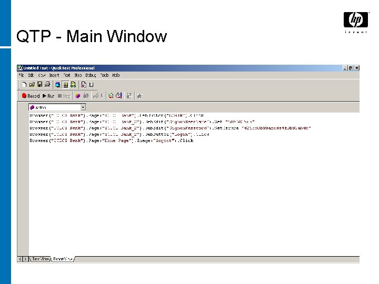Minimize the QuickTest Professional window

(345, 68)
